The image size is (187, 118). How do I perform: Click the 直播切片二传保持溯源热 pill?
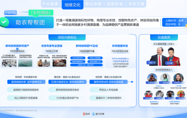[109, 98]
